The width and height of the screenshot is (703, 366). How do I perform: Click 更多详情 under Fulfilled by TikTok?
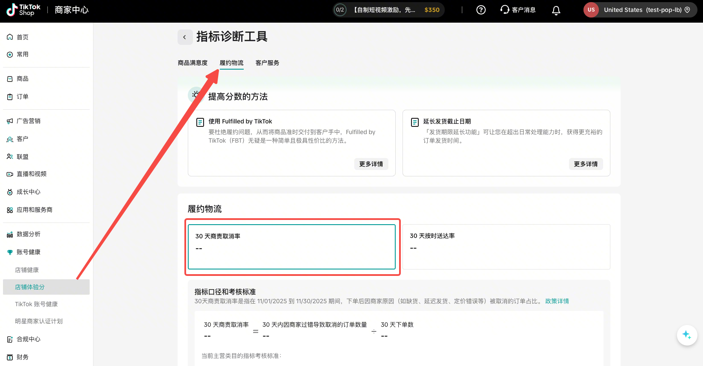tap(371, 164)
